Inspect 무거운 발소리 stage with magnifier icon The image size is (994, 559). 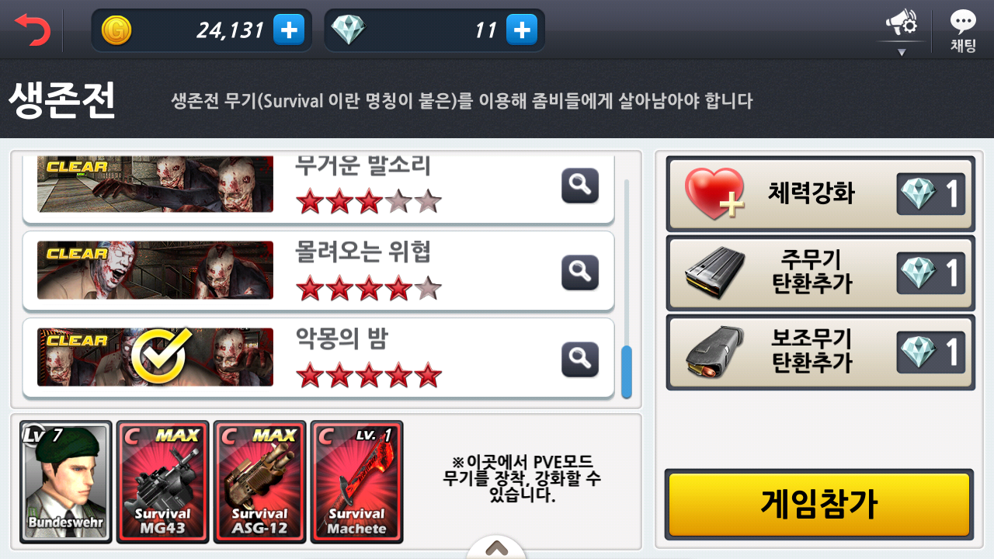click(x=580, y=186)
